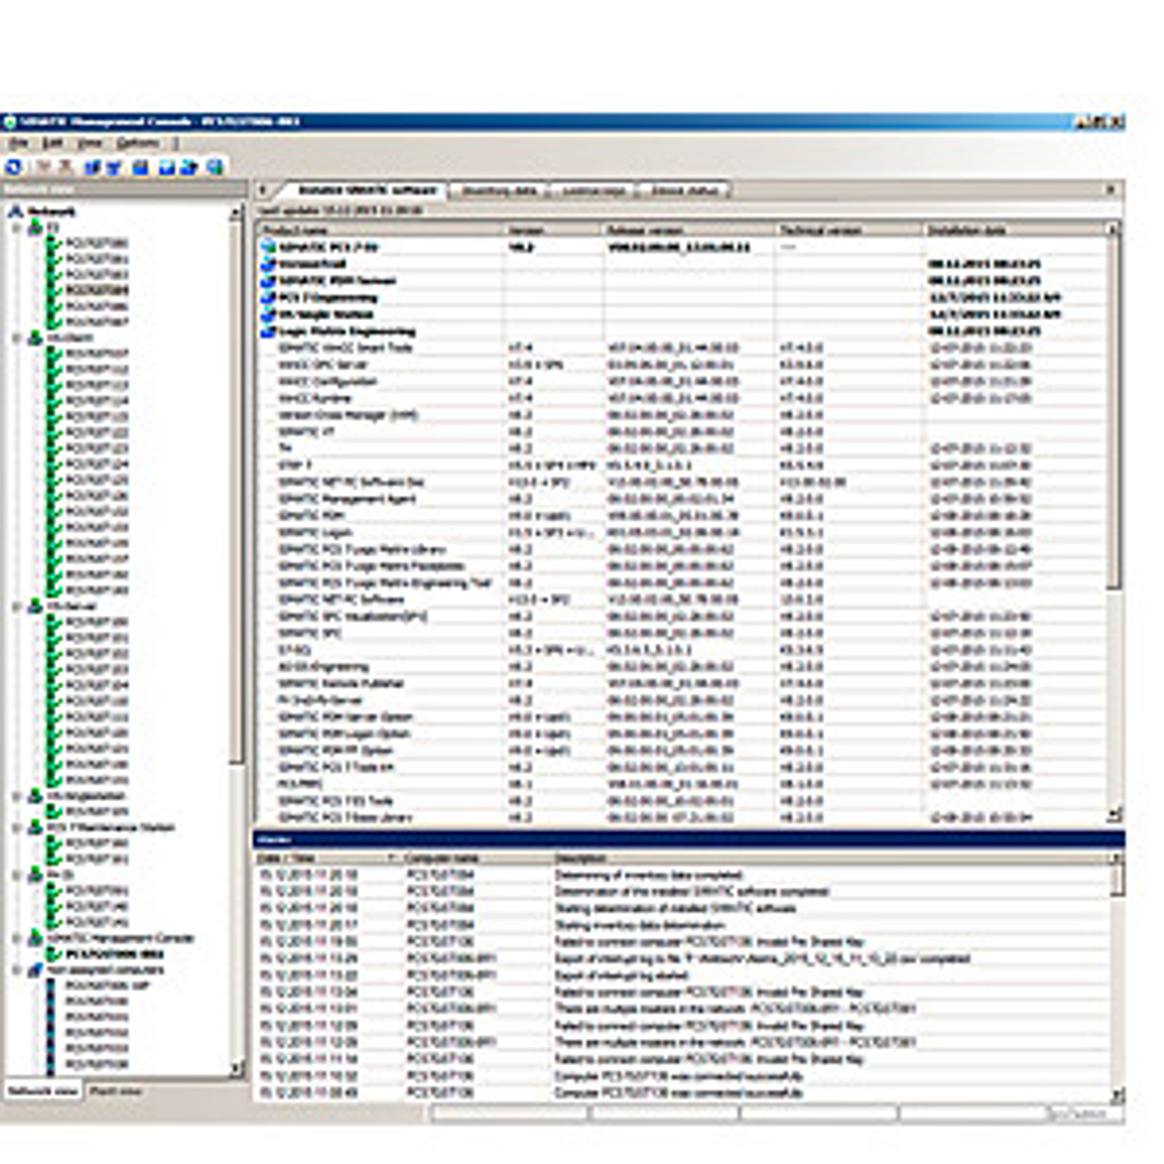Select the bold computer under SIMATIC Management Console
This screenshot has height=1164, width=1164.
(114, 954)
